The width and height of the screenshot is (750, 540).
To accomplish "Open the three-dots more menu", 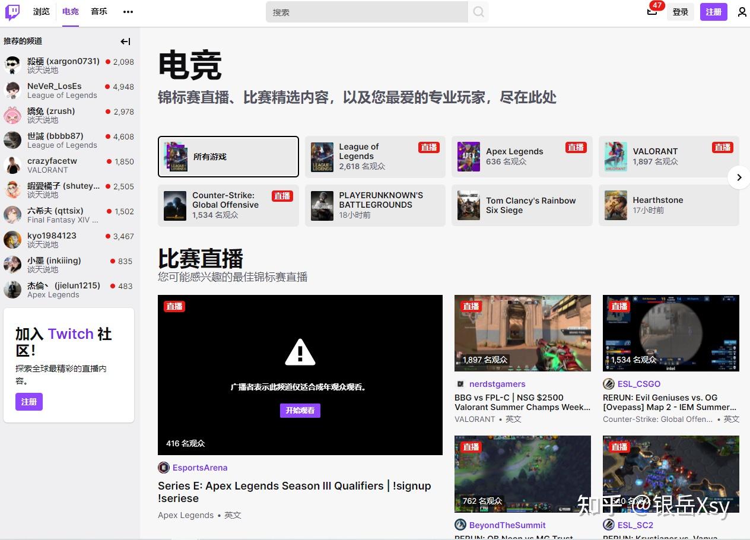I will coord(128,12).
